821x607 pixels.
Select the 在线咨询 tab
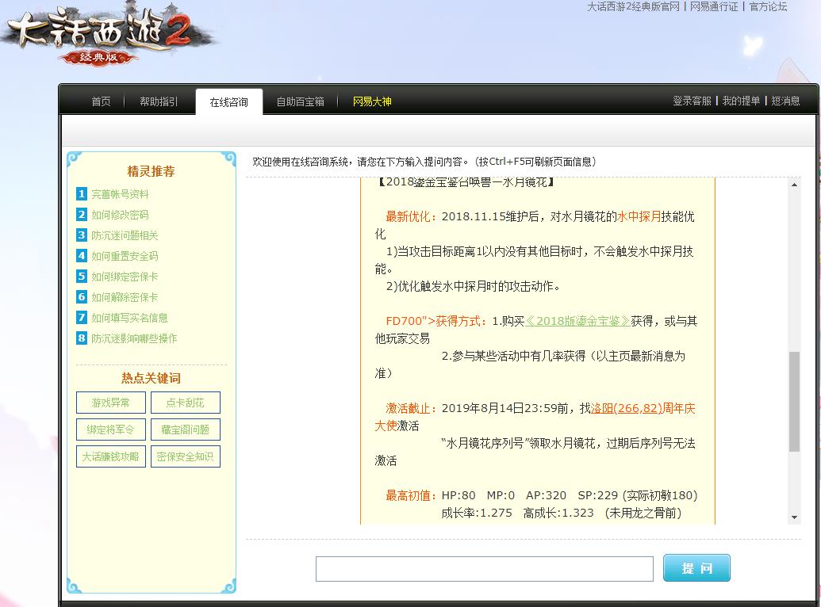click(228, 102)
